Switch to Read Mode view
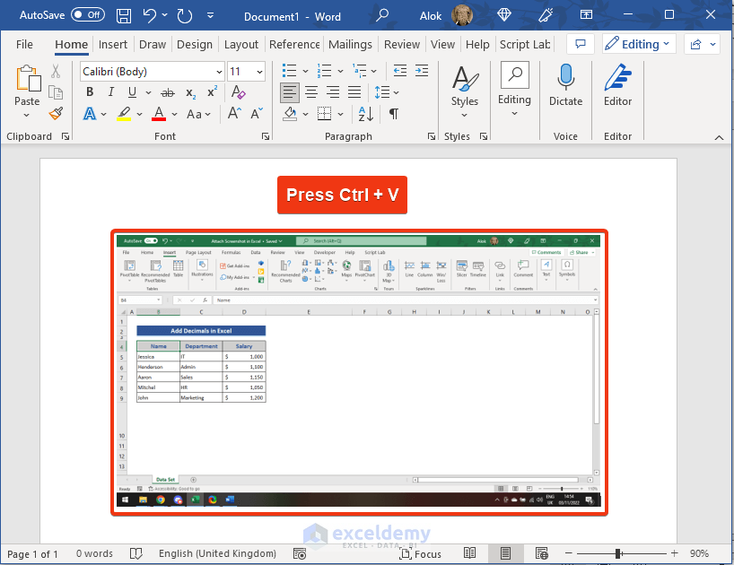The width and height of the screenshot is (734, 565). 469,553
